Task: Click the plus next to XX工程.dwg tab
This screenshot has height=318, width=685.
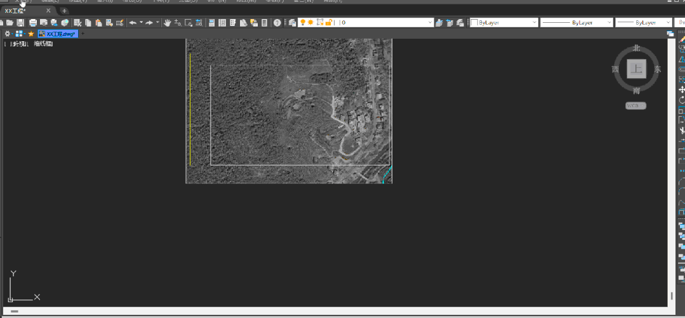Action: click(83, 34)
